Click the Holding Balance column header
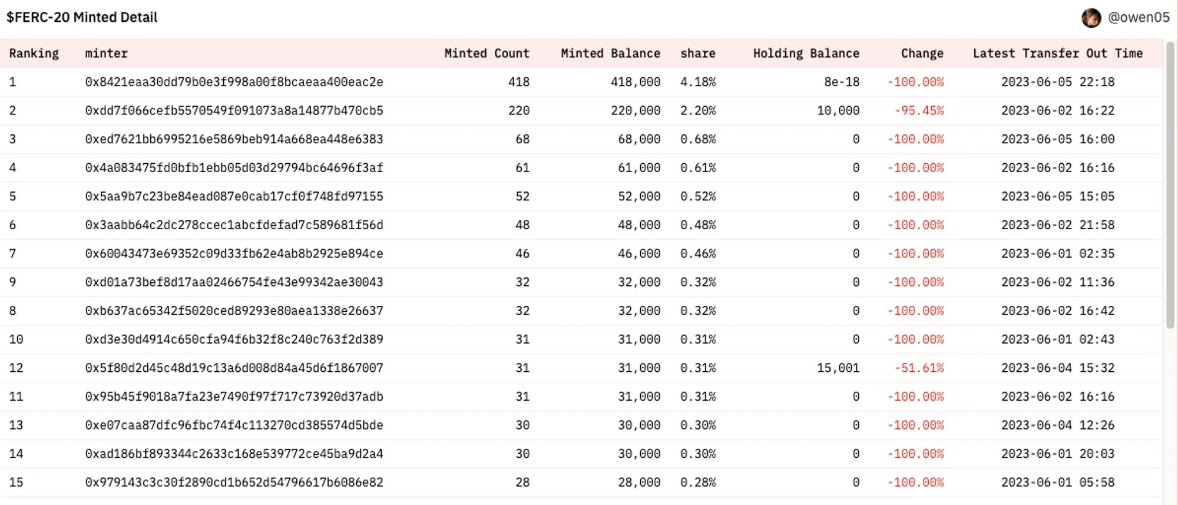Viewport: 1178px width, 505px height. pyautogui.click(x=806, y=54)
